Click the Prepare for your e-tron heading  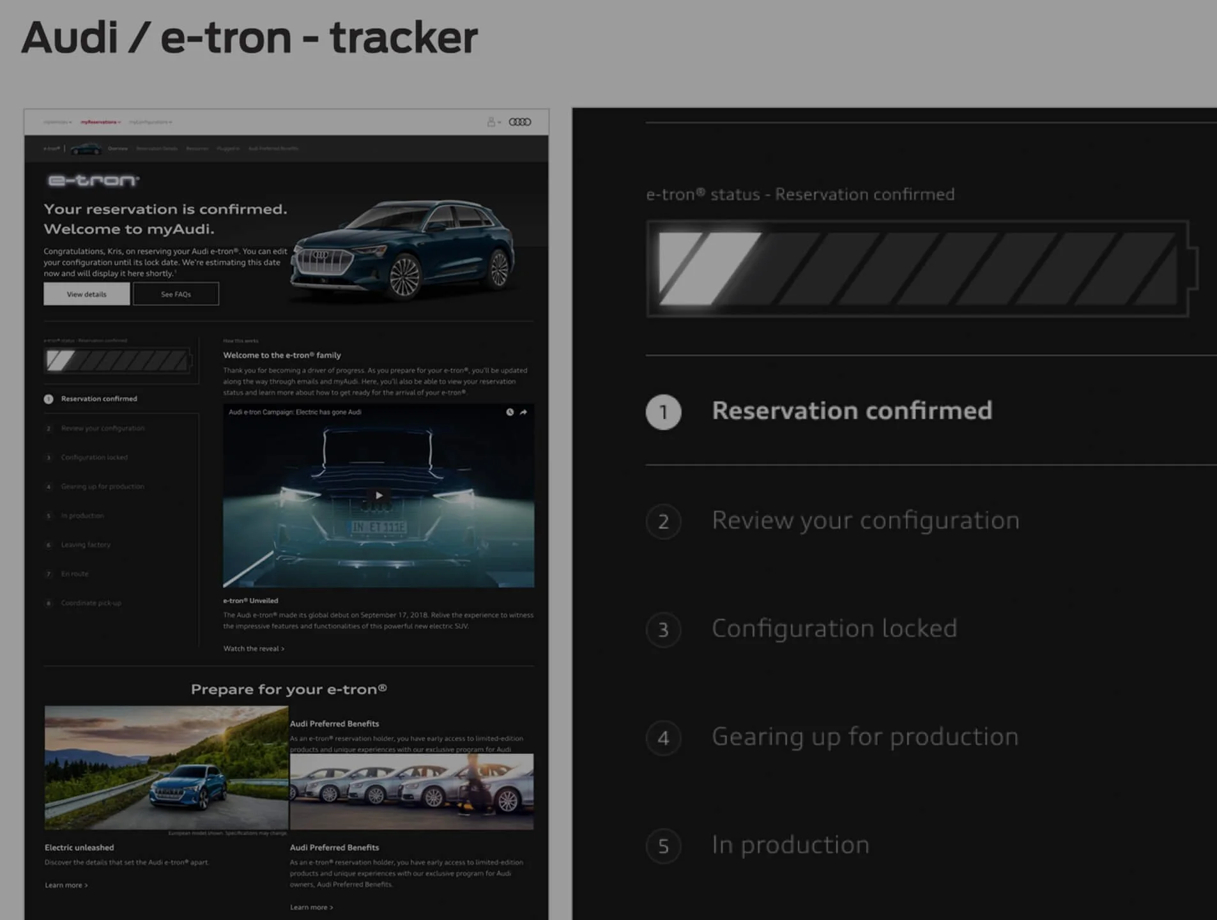[289, 689]
